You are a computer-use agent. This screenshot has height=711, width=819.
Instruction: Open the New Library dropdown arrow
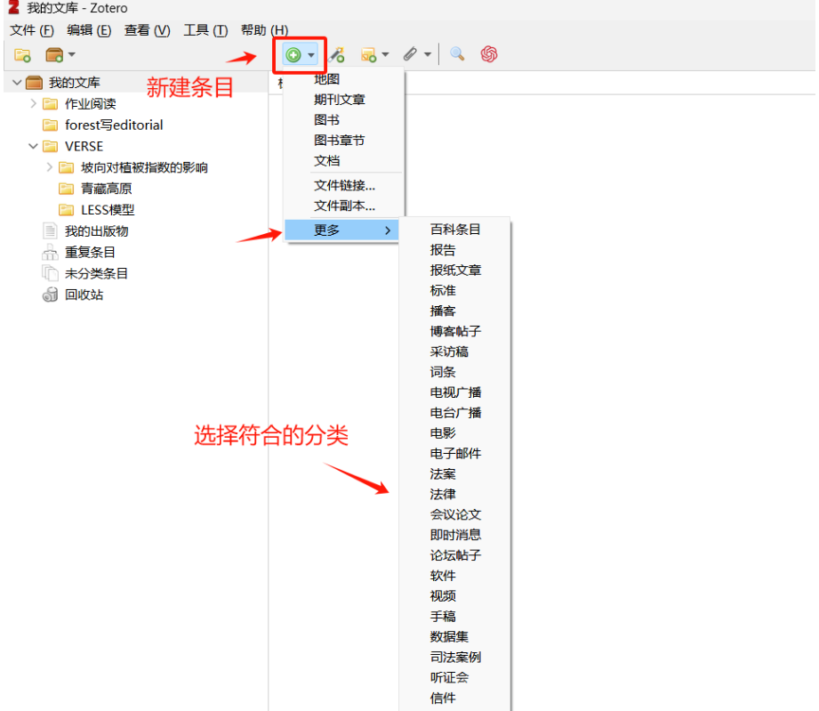point(72,54)
